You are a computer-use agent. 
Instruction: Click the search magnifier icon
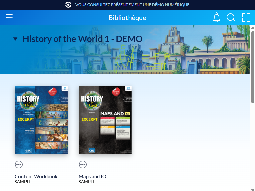coord(231,17)
